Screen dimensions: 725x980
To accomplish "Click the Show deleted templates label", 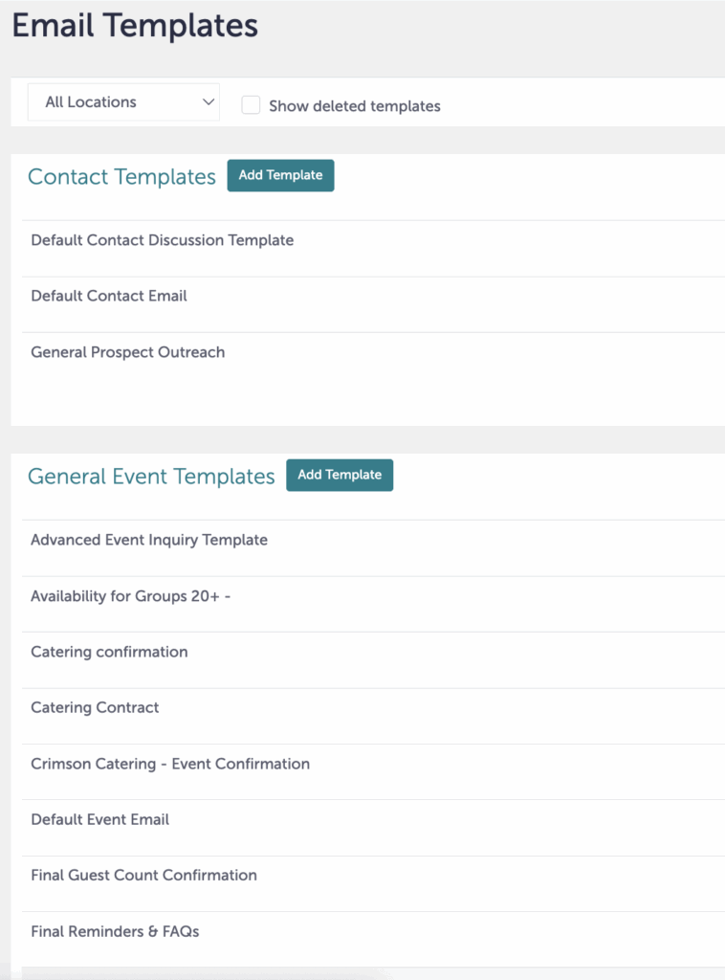I will tap(355, 106).
